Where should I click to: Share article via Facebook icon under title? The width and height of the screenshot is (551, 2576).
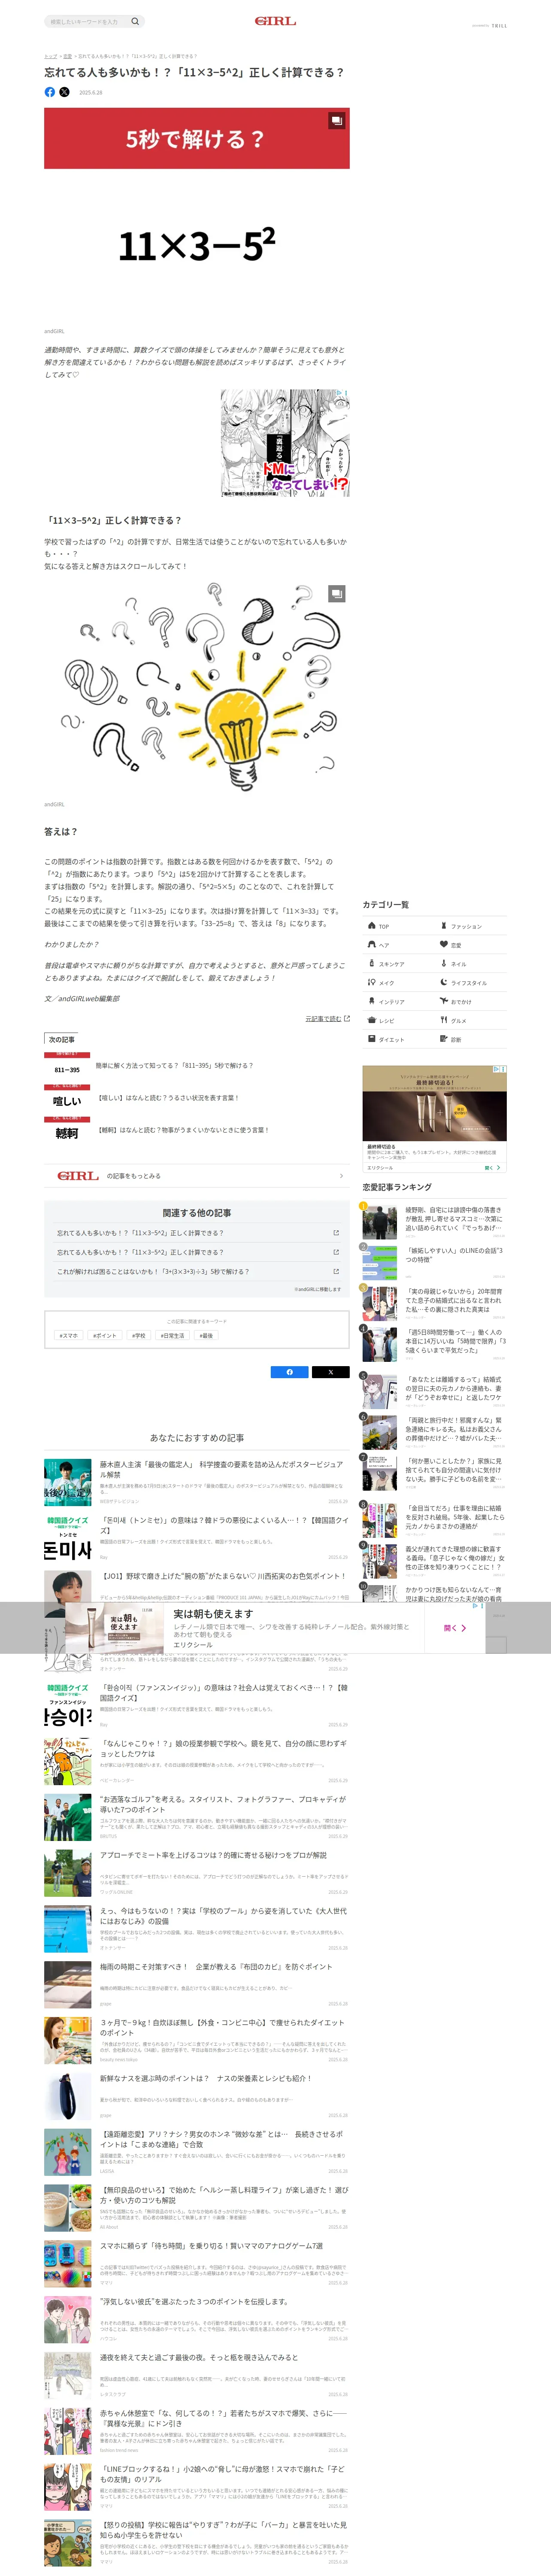pyautogui.click(x=50, y=92)
